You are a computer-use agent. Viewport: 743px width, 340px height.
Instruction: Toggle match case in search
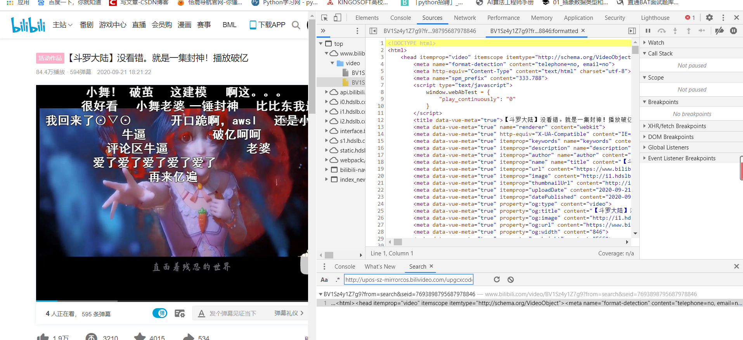tap(324, 280)
